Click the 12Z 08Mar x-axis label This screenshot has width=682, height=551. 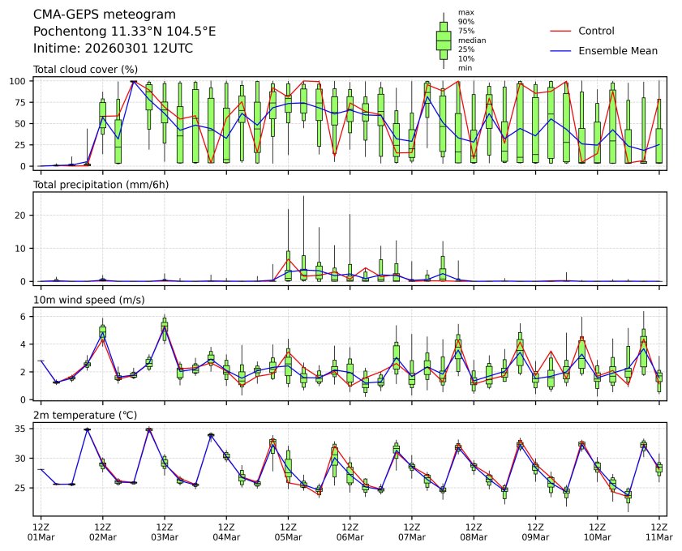[x=474, y=532]
